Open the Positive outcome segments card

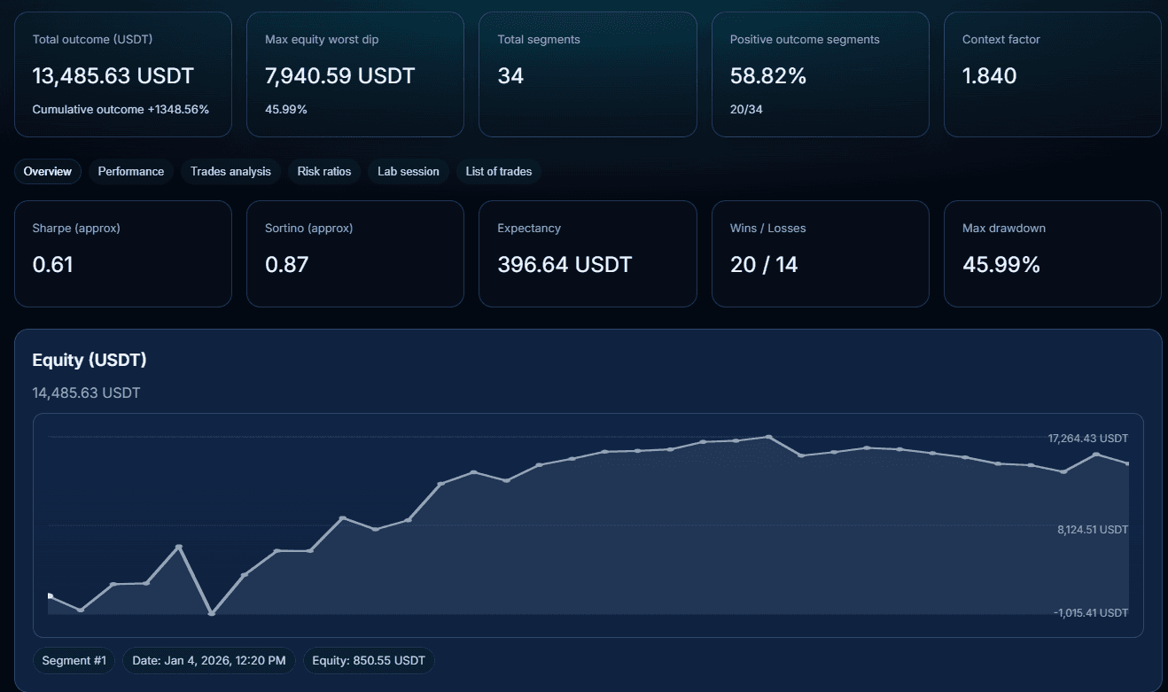tap(820, 74)
